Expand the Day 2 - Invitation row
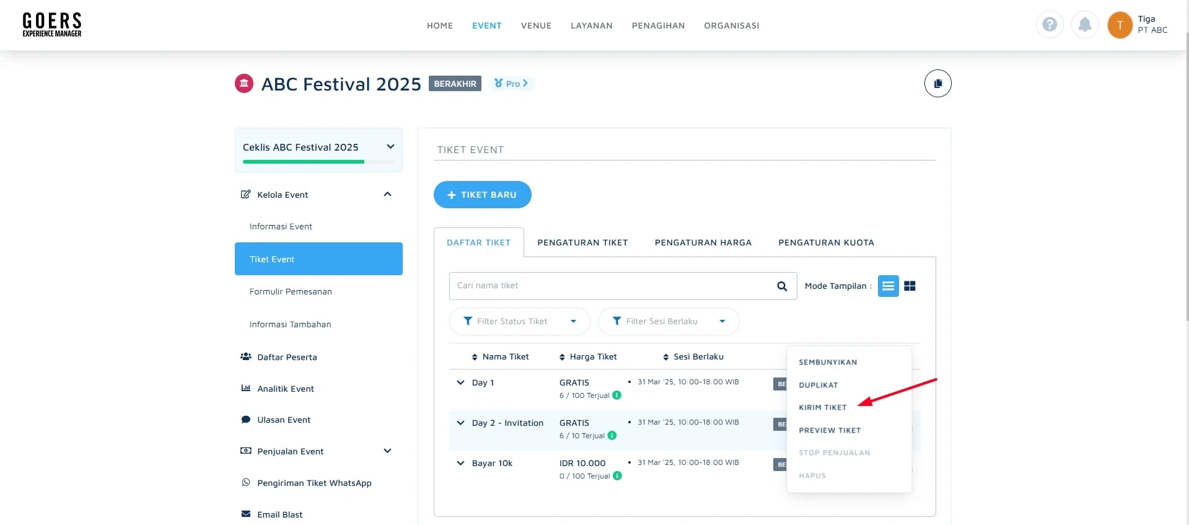Screen dimensions: 1189x525 pos(460,423)
